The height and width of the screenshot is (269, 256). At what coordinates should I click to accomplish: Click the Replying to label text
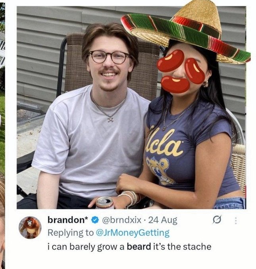click(71, 233)
